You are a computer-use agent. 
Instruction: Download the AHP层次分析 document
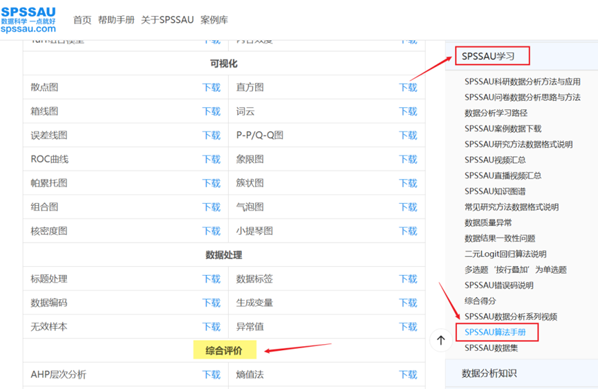pos(212,375)
